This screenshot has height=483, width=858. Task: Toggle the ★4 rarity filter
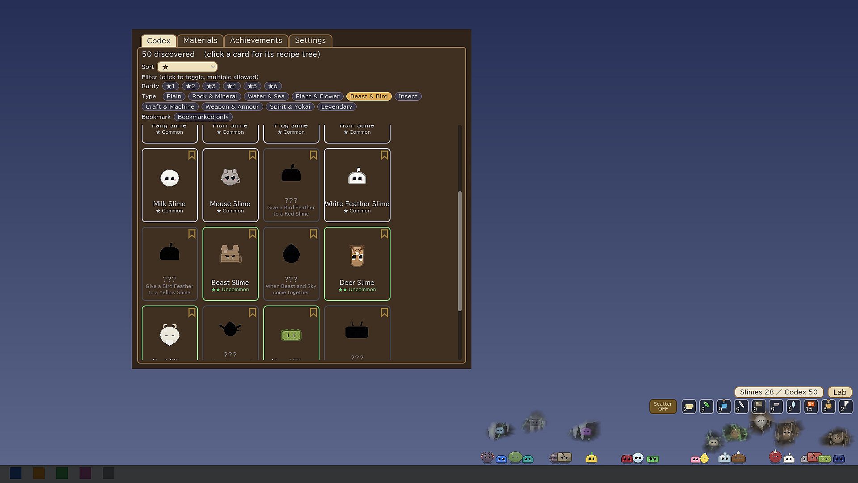click(231, 86)
